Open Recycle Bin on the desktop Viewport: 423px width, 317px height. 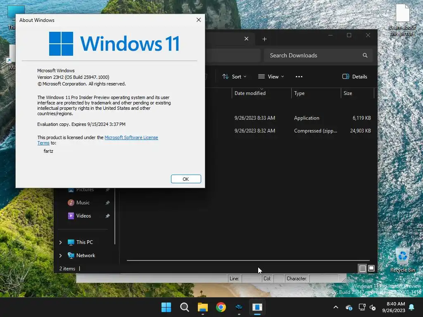[402, 260]
